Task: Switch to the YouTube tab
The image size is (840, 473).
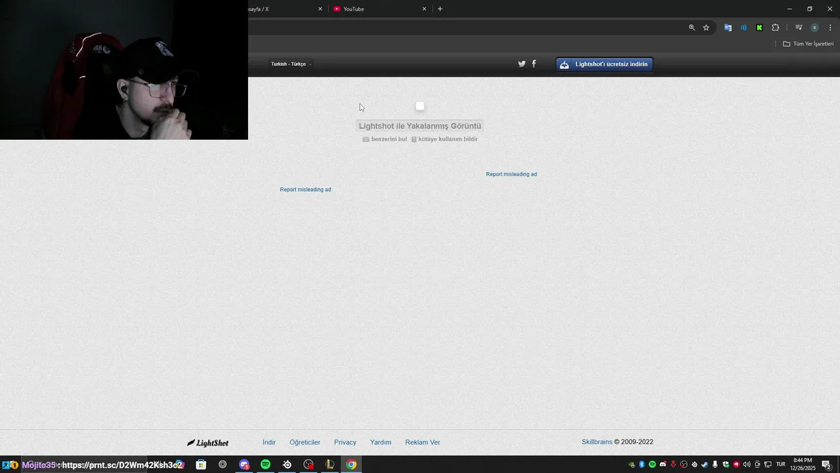Action: coord(381,9)
